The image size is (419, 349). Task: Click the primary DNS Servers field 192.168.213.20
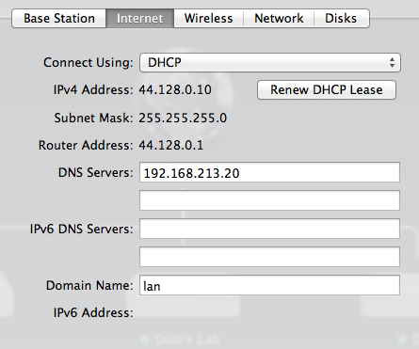(269, 172)
